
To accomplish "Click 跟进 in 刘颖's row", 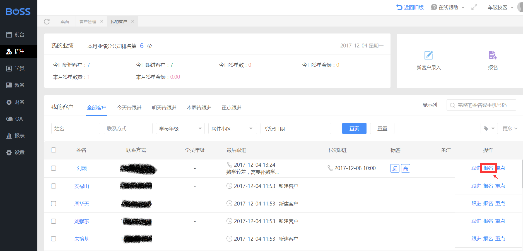I will tap(476, 168).
